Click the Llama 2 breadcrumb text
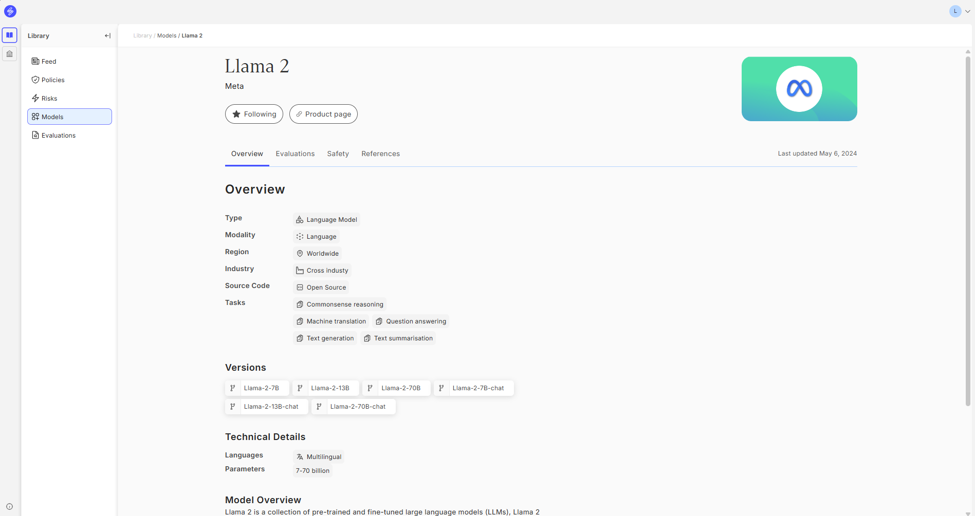 coord(192,36)
